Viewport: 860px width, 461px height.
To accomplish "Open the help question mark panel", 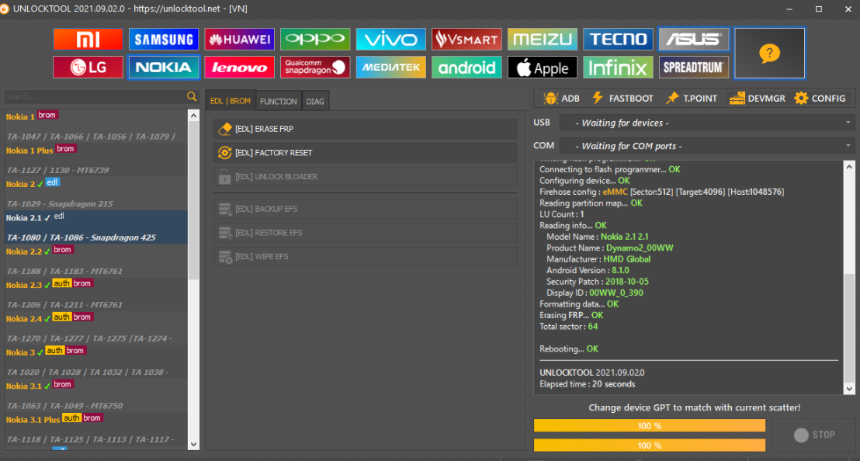I will [x=769, y=54].
